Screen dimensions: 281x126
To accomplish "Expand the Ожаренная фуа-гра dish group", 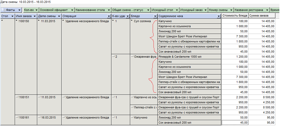I will point(132,57).
